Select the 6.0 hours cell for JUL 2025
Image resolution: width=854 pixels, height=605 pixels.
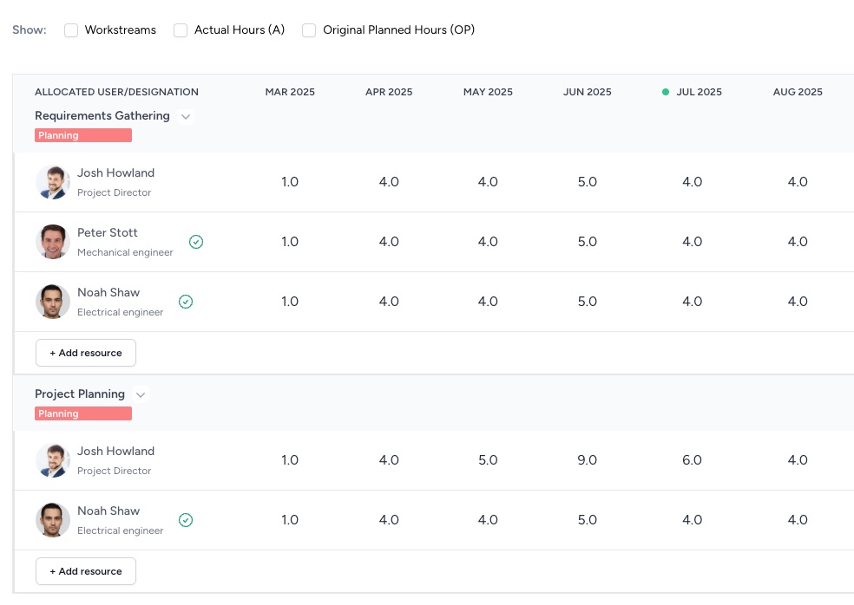(x=692, y=460)
